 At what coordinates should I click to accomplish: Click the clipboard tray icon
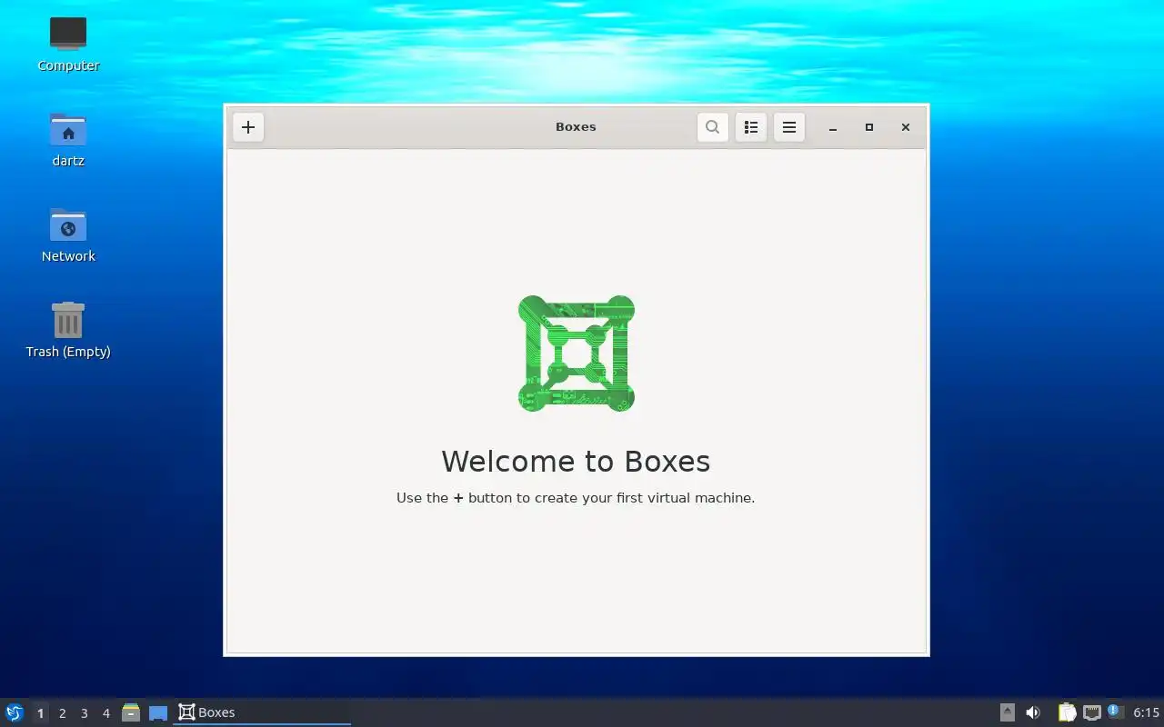coord(1067,712)
